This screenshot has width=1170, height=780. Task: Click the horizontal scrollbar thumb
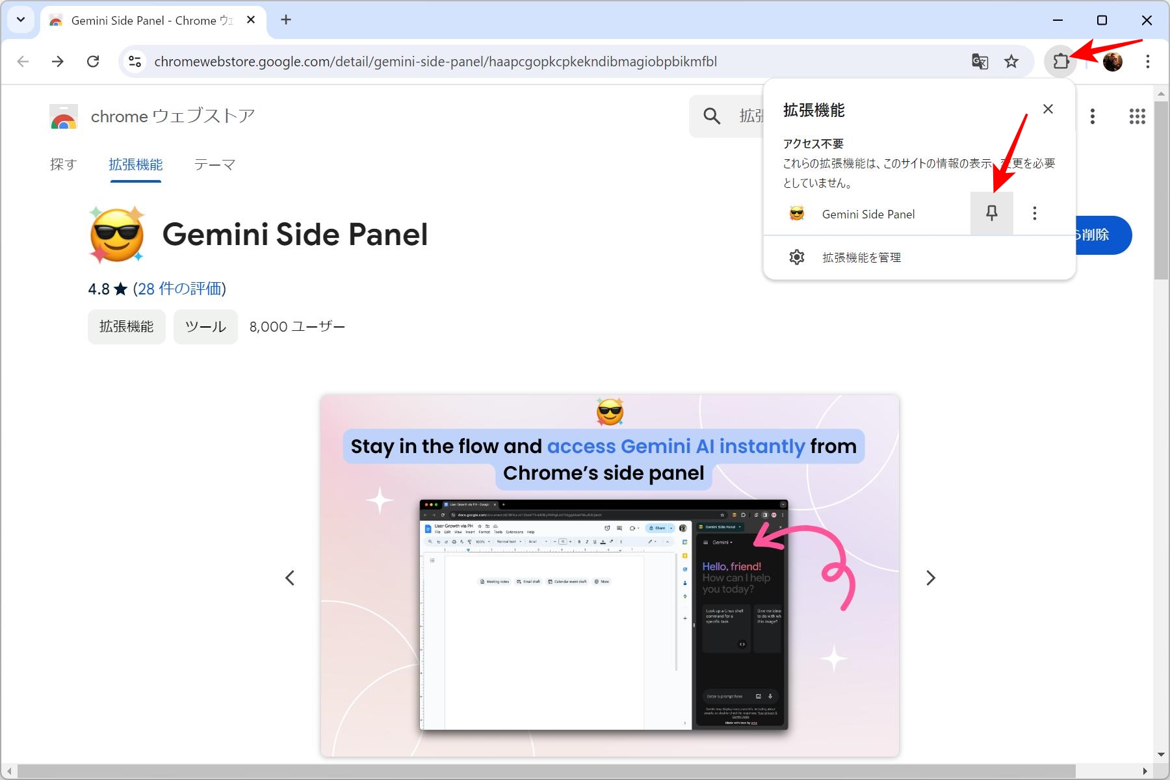coord(546,772)
